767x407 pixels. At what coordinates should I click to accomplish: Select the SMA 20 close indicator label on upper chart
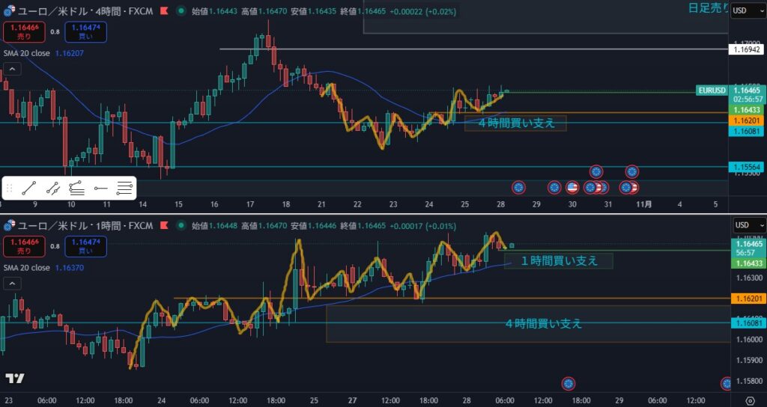click(x=36, y=54)
